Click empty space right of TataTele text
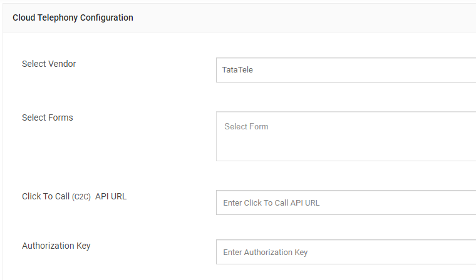 click(376, 70)
